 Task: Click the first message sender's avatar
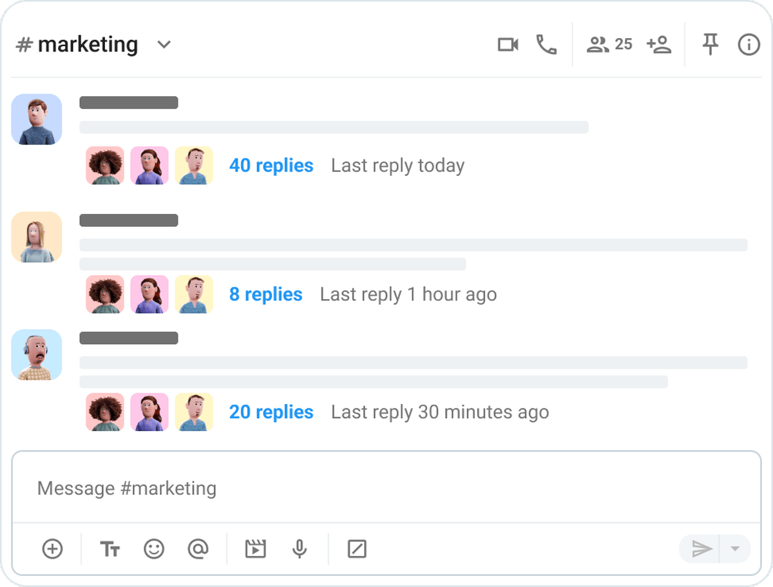36,119
